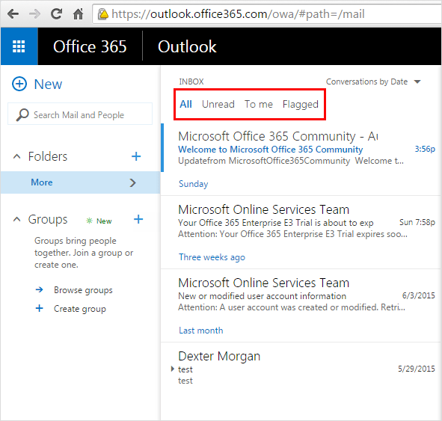Open Welcome to Microsoft Office 365 Community subject
The width and height of the screenshot is (442, 421).
[270, 150]
